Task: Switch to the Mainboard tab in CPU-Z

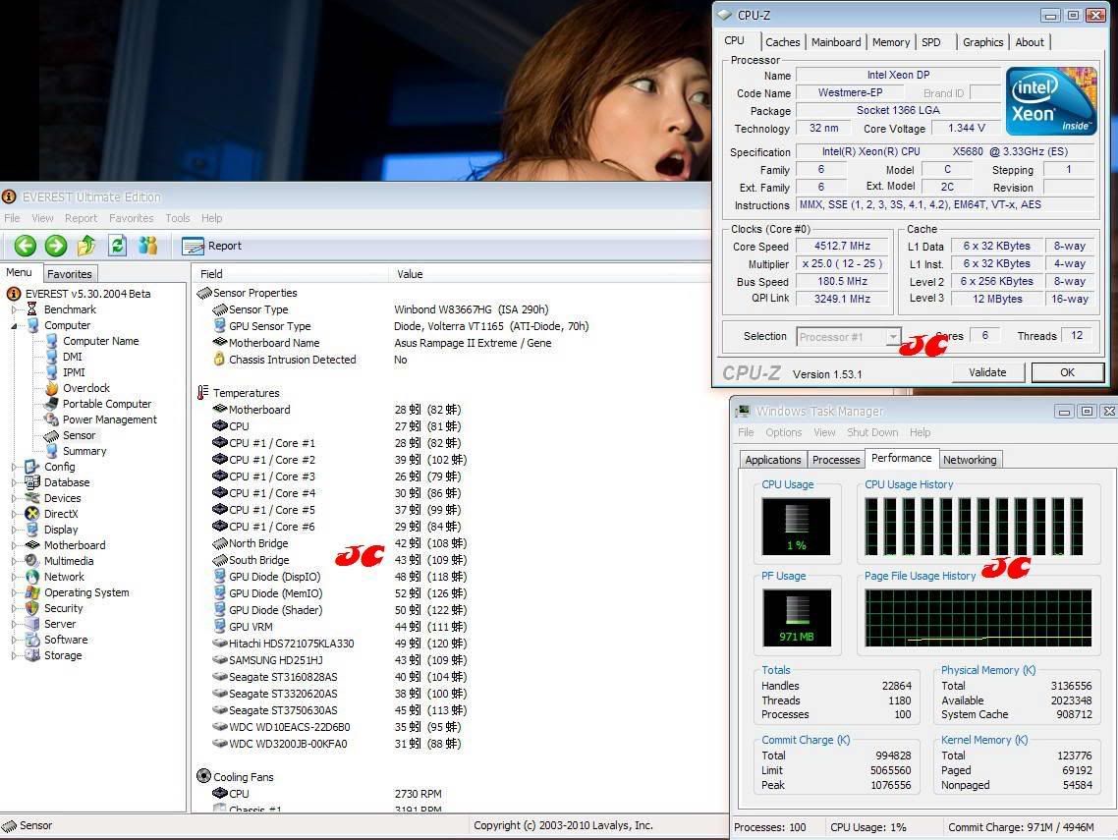Action: (836, 42)
